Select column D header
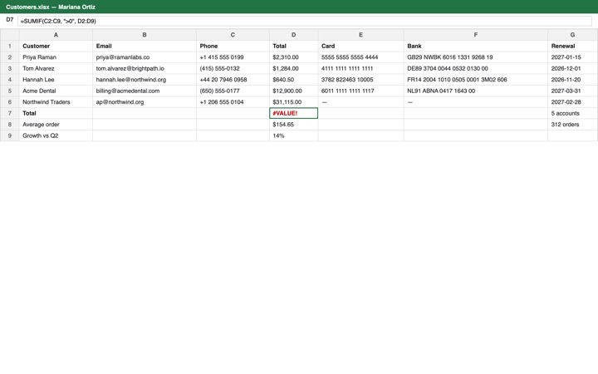The height and width of the screenshot is (374, 598). (294, 35)
